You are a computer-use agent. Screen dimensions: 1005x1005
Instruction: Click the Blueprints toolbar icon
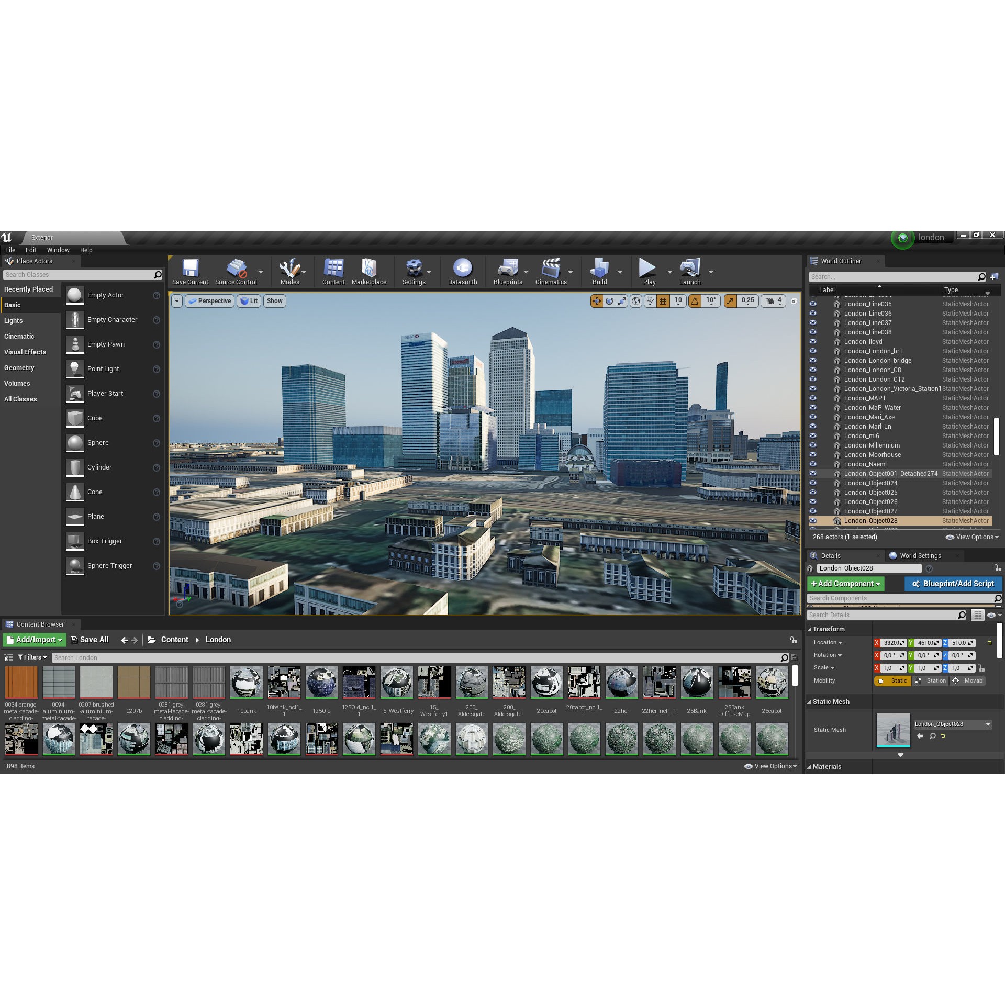tap(507, 271)
